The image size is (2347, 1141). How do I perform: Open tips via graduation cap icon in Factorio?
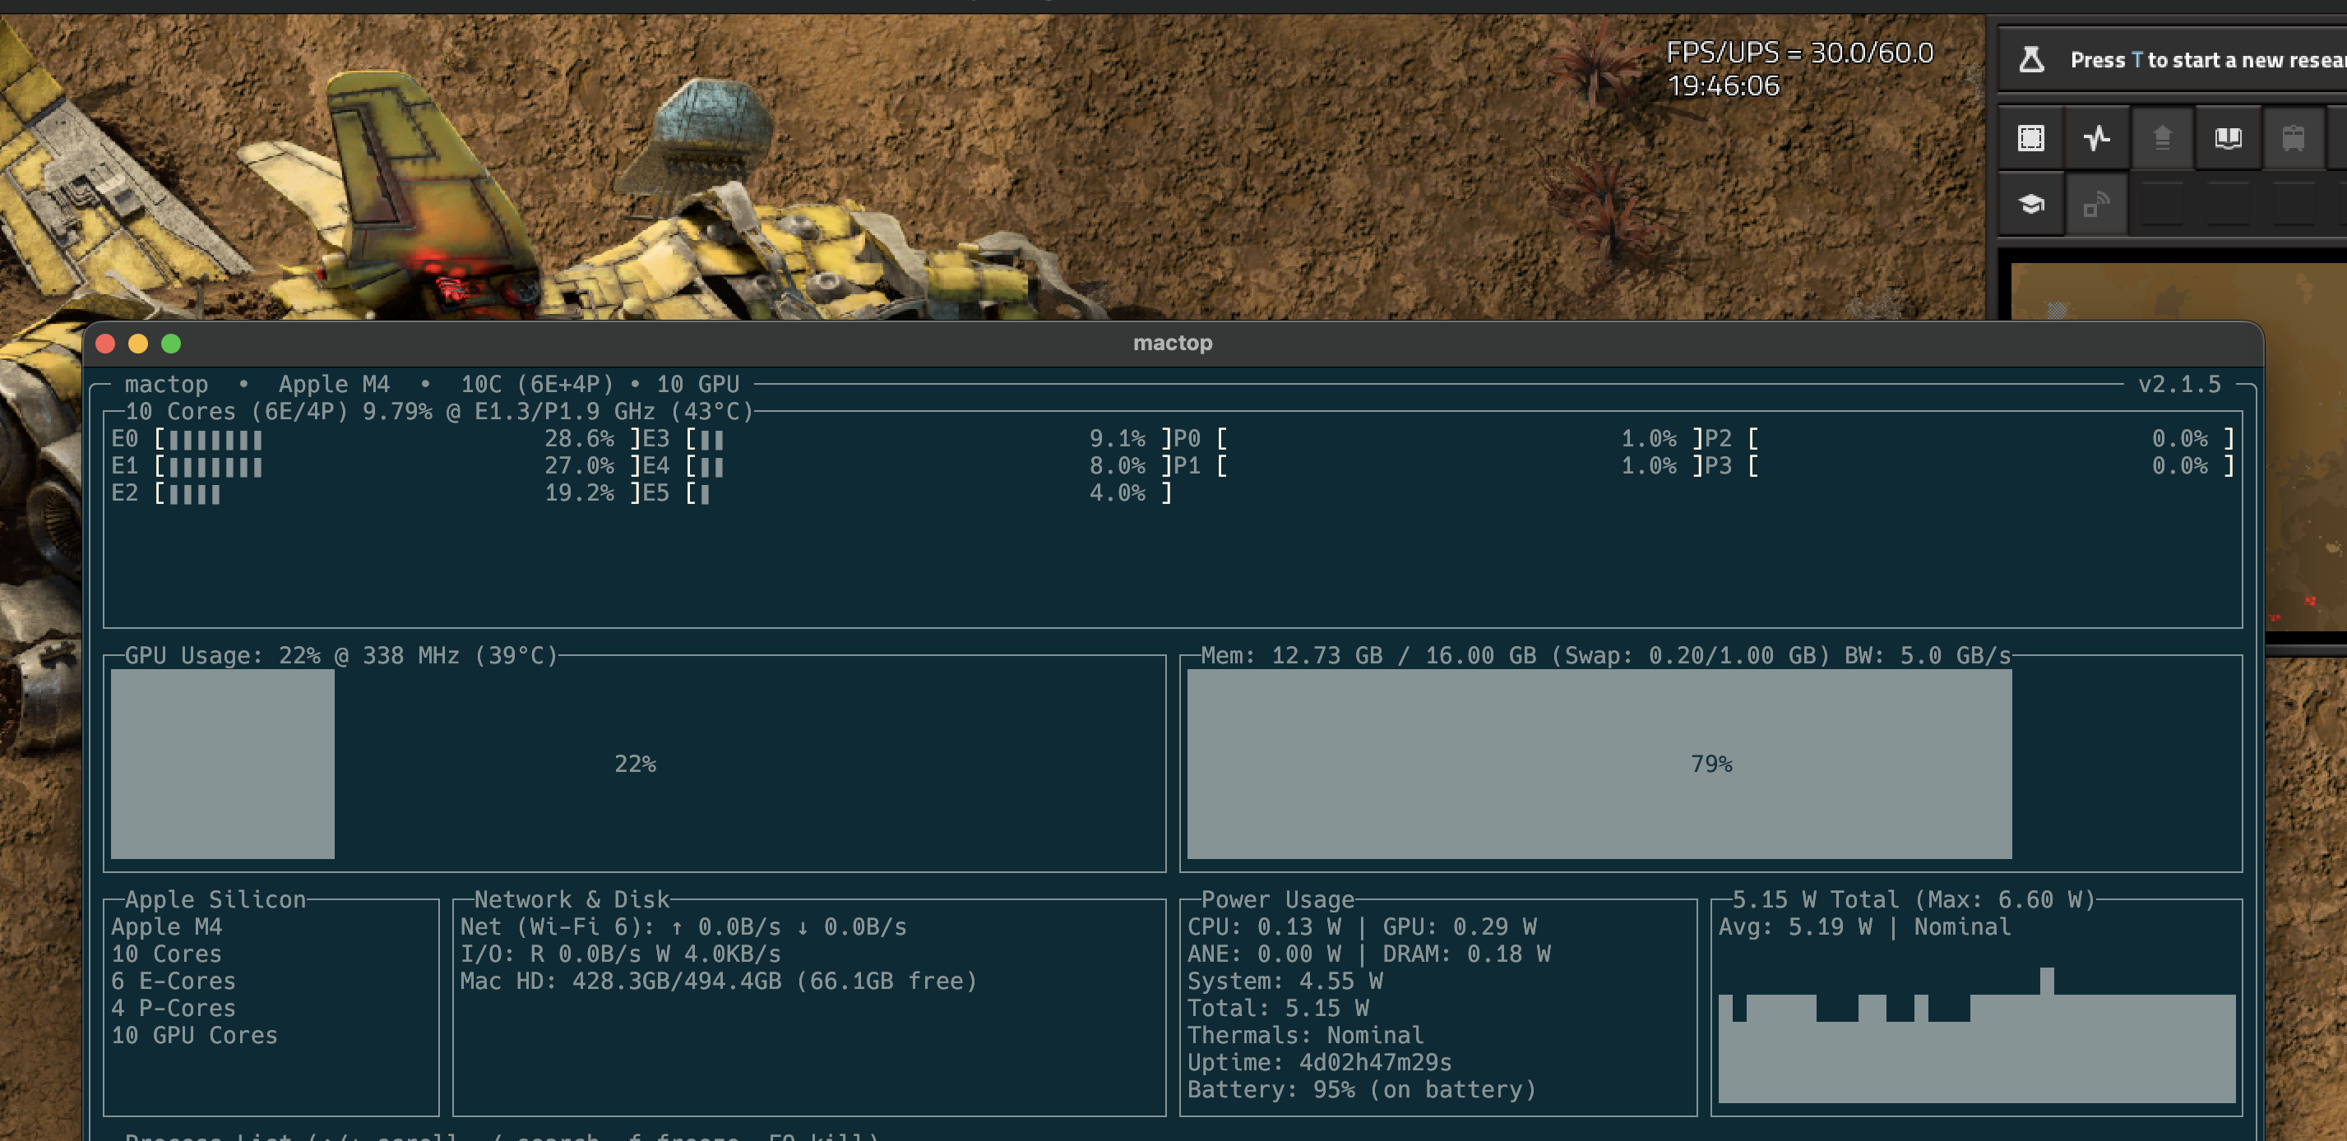click(x=2031, y=204)
